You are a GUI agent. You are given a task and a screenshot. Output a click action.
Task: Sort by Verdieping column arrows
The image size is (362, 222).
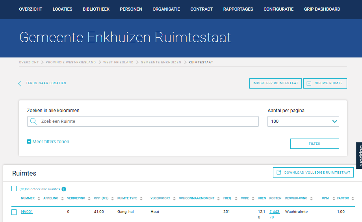click(89, 198)
